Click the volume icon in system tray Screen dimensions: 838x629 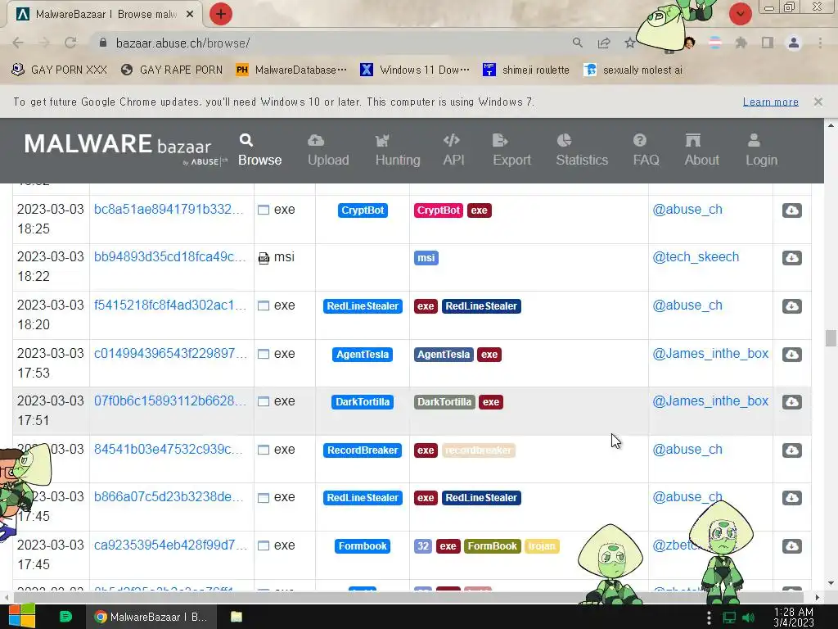[x=749, y=618]
